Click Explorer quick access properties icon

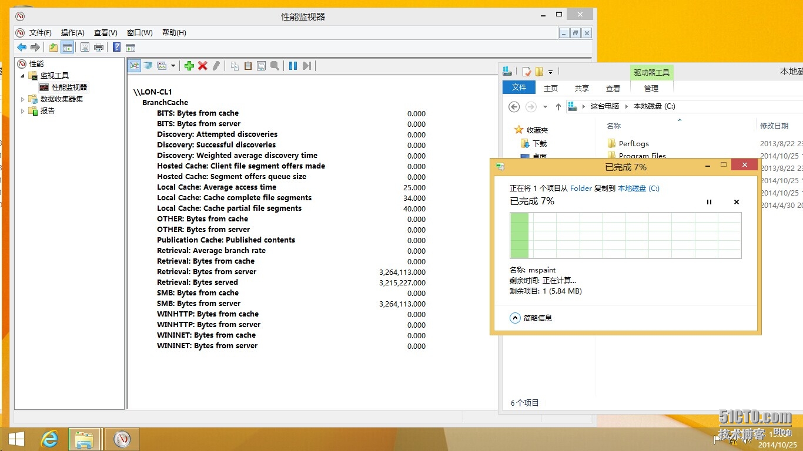[x=527, y=72]
